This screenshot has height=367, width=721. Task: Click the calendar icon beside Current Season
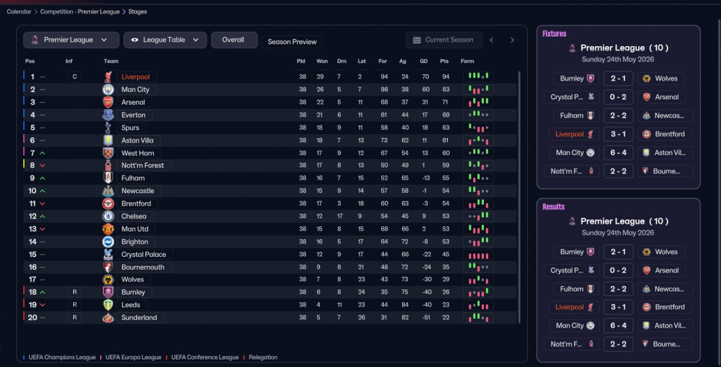[x=417, y=40]
